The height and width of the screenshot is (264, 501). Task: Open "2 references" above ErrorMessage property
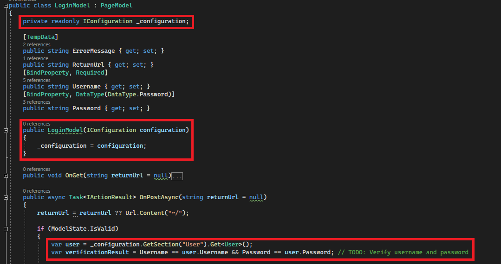coord(36,44)
